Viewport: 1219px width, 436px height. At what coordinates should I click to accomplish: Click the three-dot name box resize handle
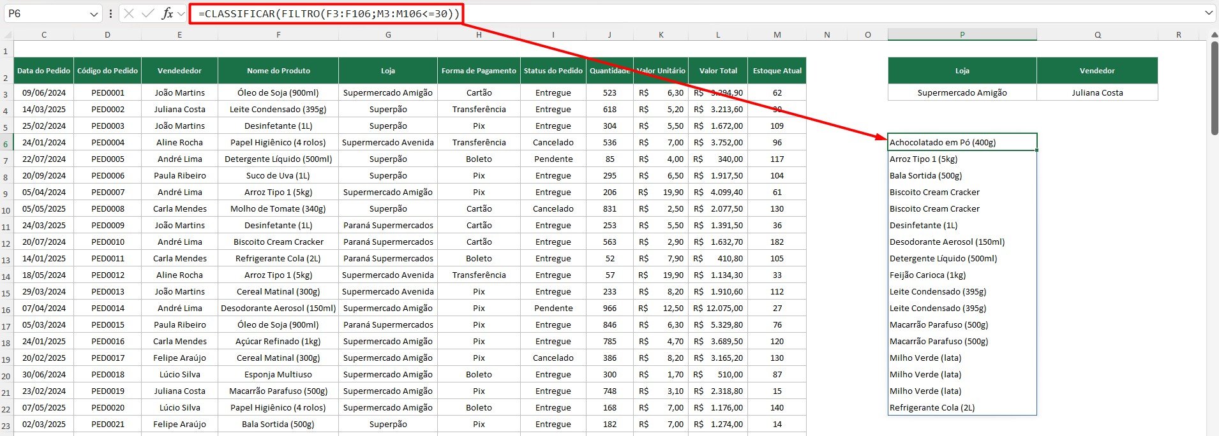tap(110, 13)
